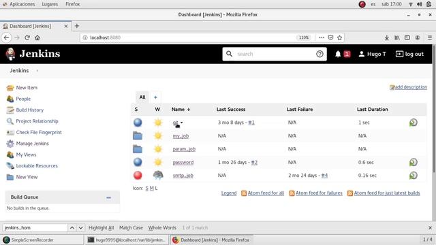Open the param_job link

tap(184, 149)
